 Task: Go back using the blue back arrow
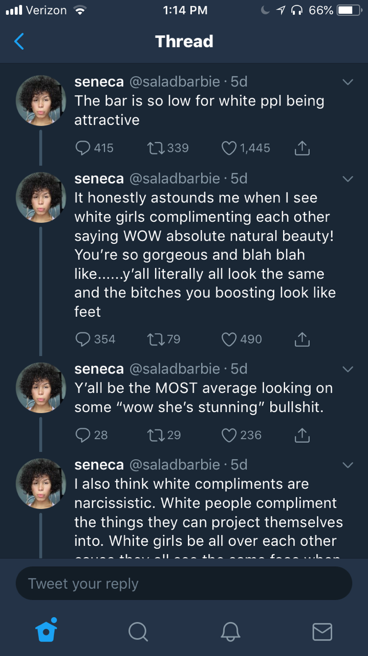(x=19, y=41)
